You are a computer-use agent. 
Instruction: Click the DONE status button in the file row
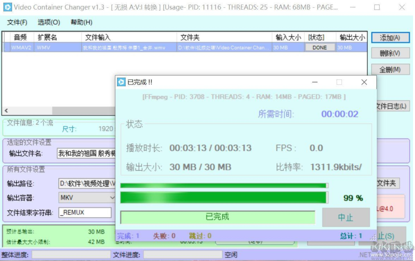[319, 48]
